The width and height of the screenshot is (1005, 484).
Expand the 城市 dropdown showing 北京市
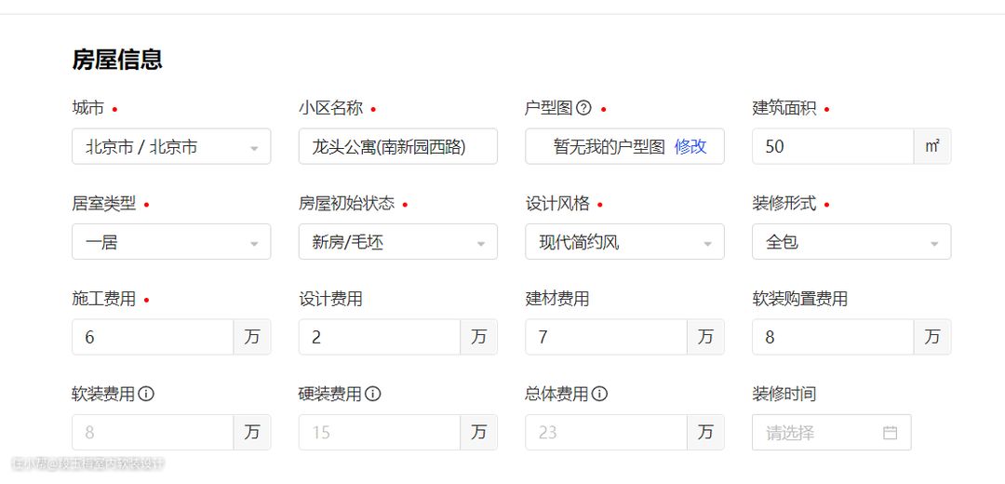171,147
